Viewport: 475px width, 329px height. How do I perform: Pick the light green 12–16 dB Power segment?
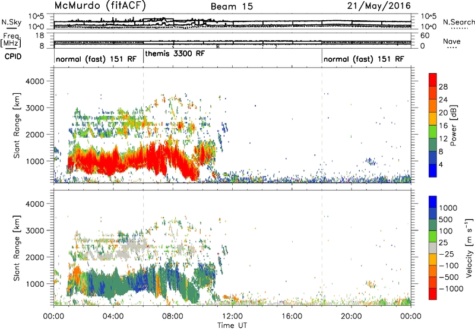[x=433, y=131]
